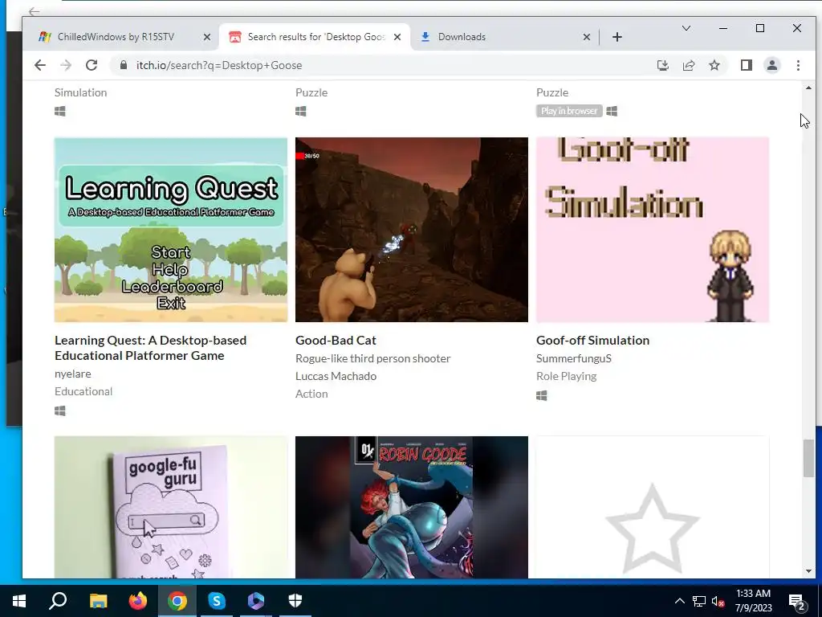
Task: Click the muted volume tray icon
Action: coord(718,601)
